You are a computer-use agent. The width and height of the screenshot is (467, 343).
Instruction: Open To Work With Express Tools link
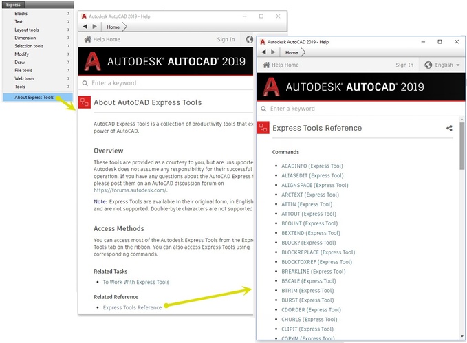[136, 282]
